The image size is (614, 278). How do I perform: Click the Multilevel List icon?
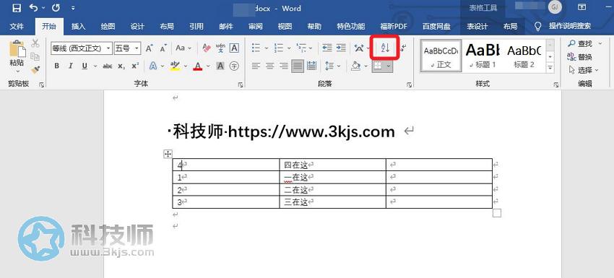click(x=301, y=48)
